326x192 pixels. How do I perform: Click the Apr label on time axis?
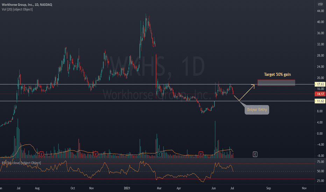pyautogui.click(x=179, y=188)
